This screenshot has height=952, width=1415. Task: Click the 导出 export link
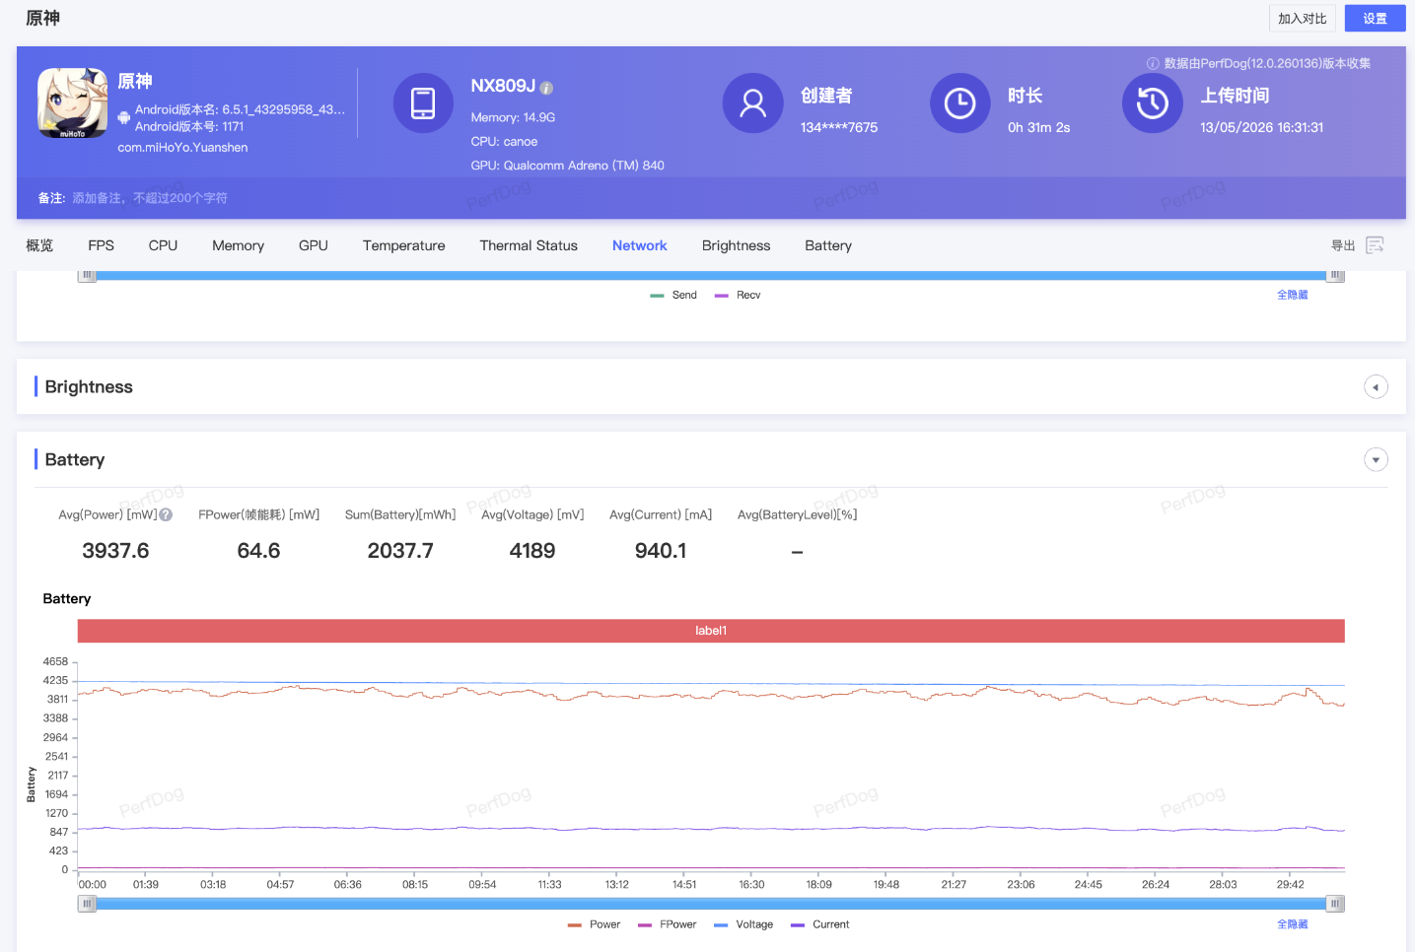click(x=1343, y=245)
